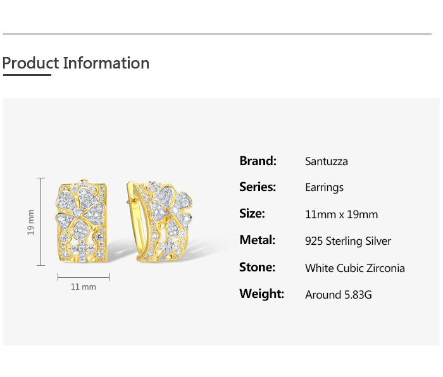Click the horizontal 11 mm measurement line
443x377 pixels.
84,276
